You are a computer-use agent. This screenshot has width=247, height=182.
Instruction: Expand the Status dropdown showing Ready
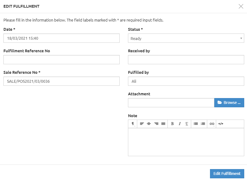tap(186, 38)
